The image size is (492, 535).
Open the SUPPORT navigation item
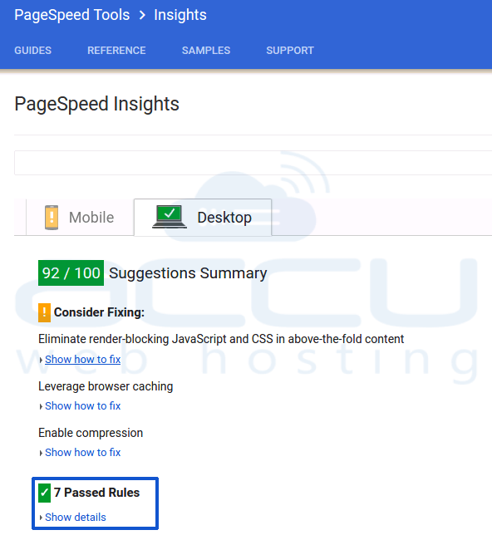click(x=290, y=51)
